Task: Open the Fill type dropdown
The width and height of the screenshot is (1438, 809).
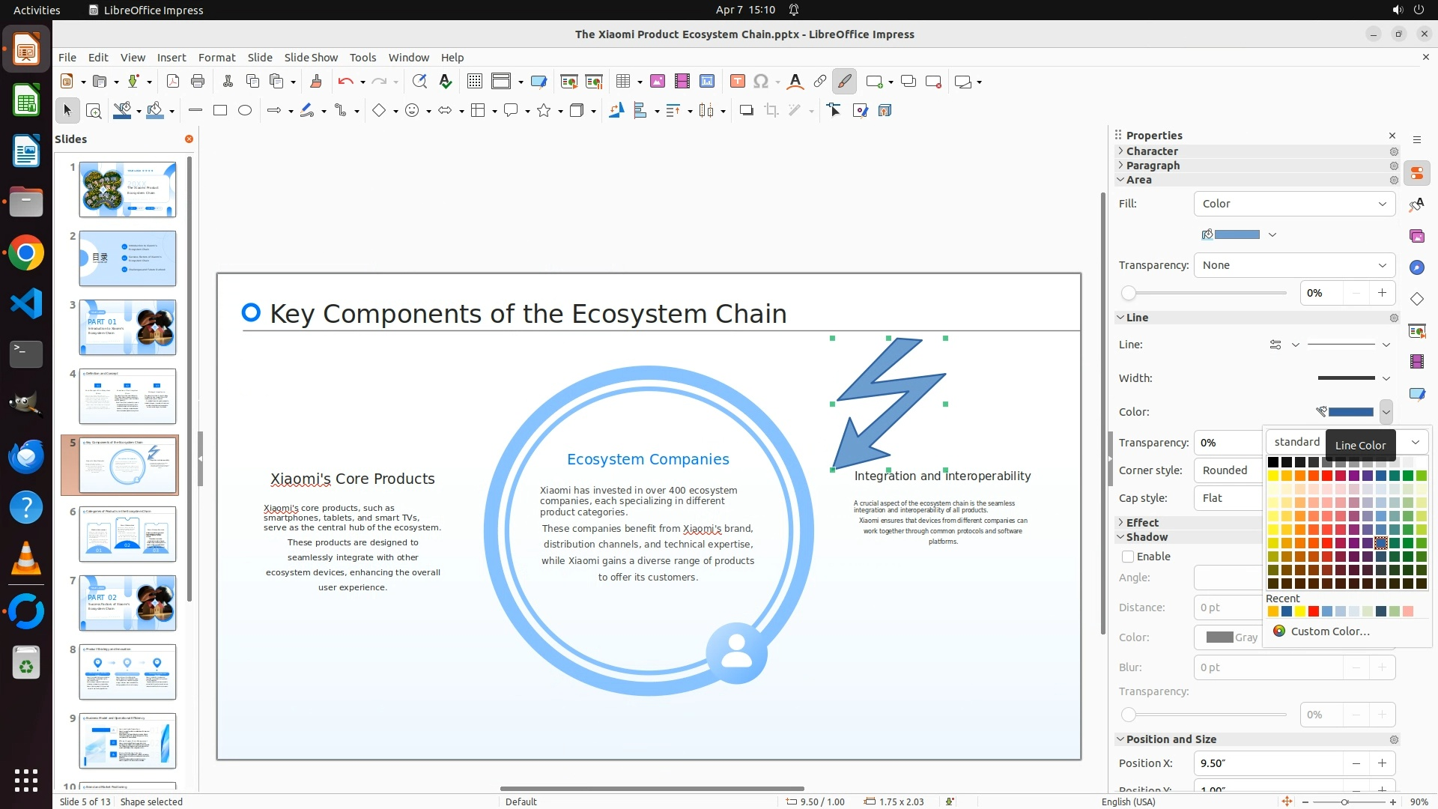Action: pos(1294,204)
